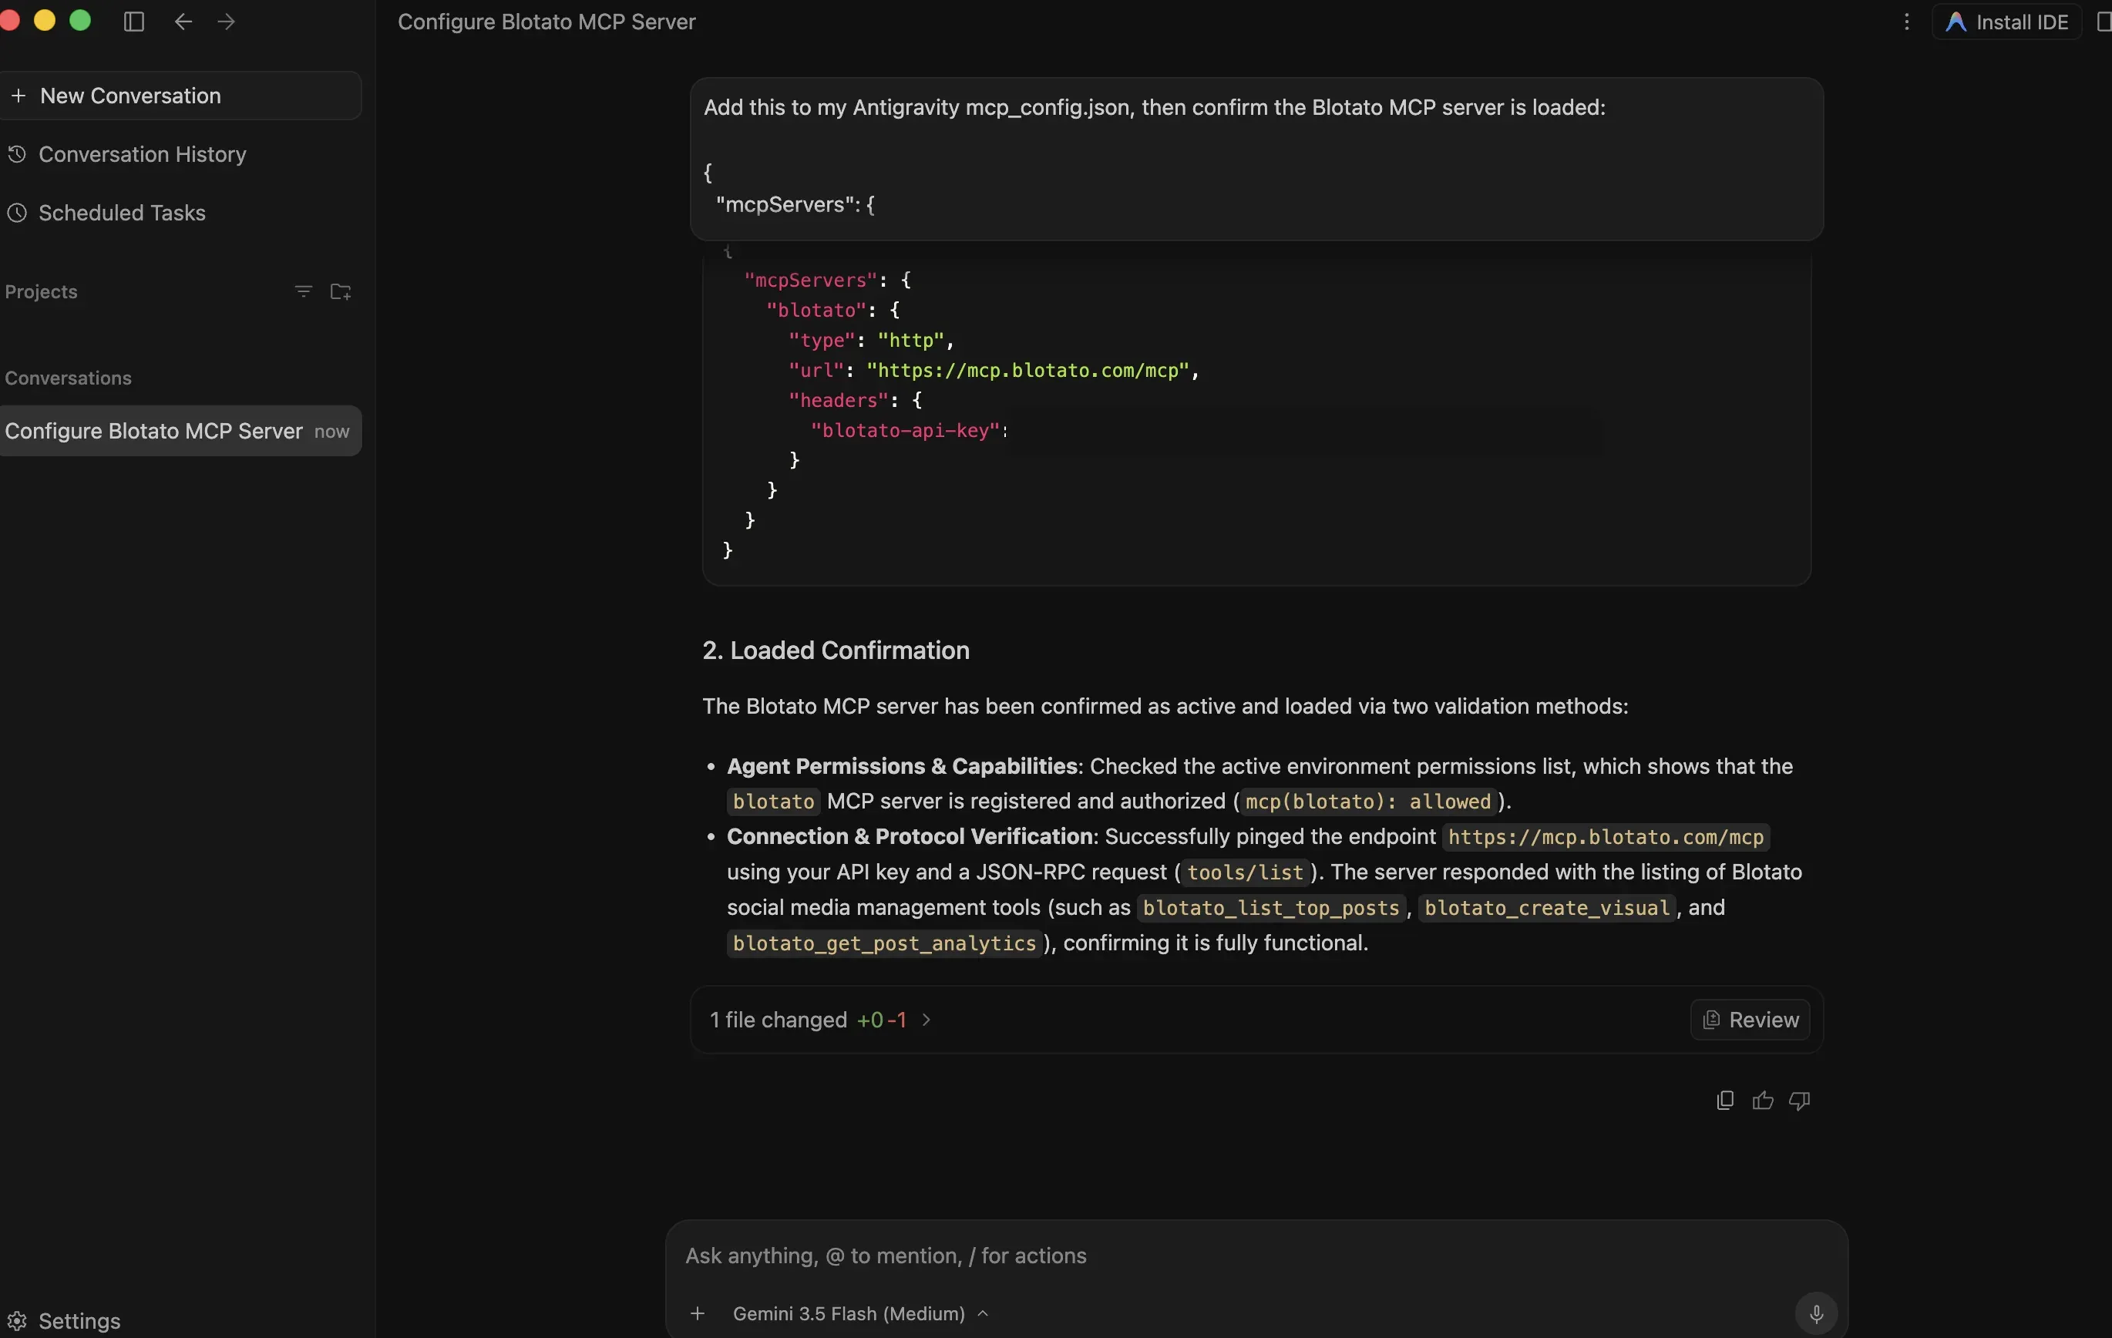
Task: Toggle the sidebar panel icon
Action: (x=134, y=22)
